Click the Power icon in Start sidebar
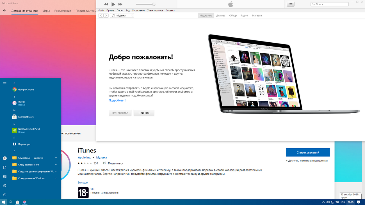 coord(5,195)
